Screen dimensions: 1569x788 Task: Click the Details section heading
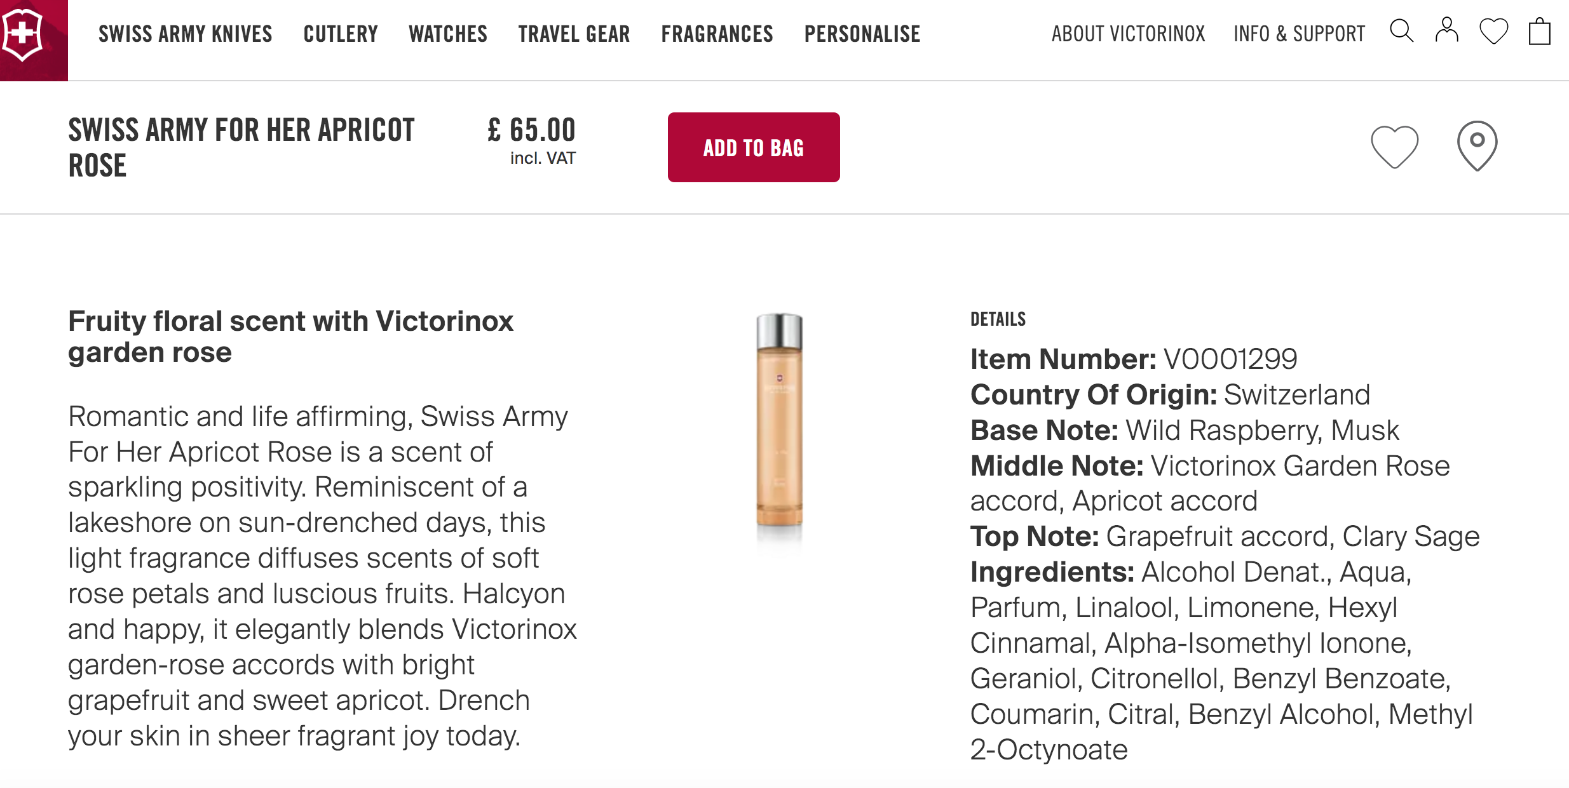point(998,319)
